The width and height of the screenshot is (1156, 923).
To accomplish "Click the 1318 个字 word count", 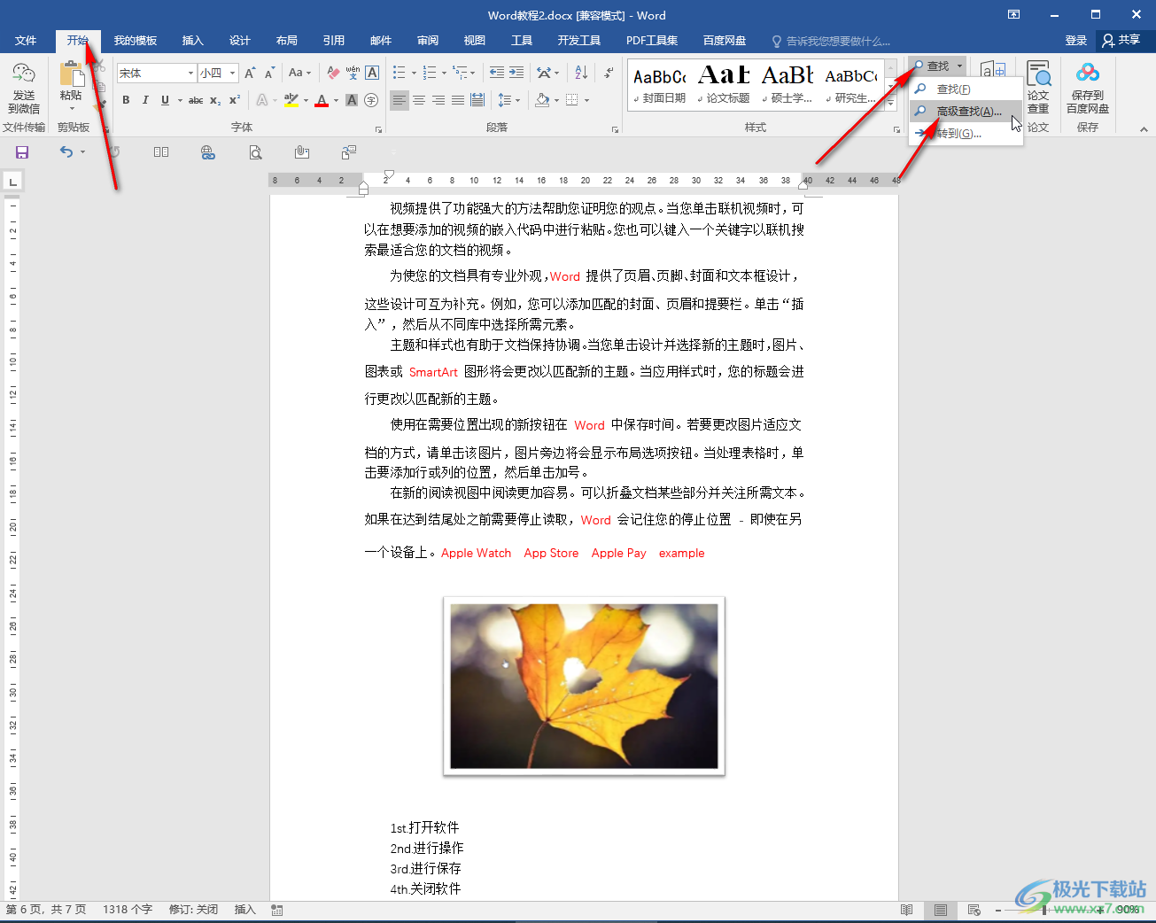I will pyautogui.click(x=128, y=910).
